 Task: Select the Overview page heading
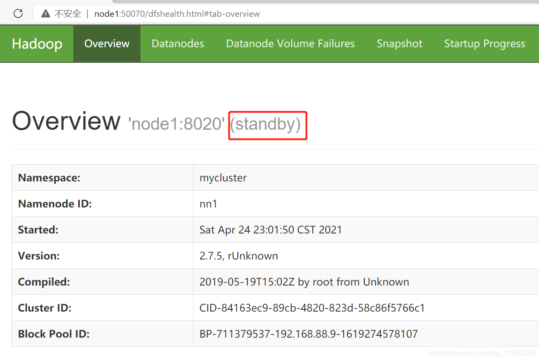click(x=66, y=121)
